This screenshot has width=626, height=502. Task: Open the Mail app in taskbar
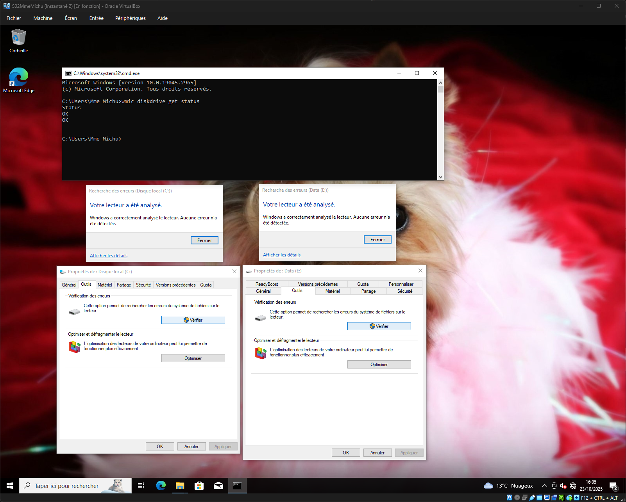tap(218, 486)
